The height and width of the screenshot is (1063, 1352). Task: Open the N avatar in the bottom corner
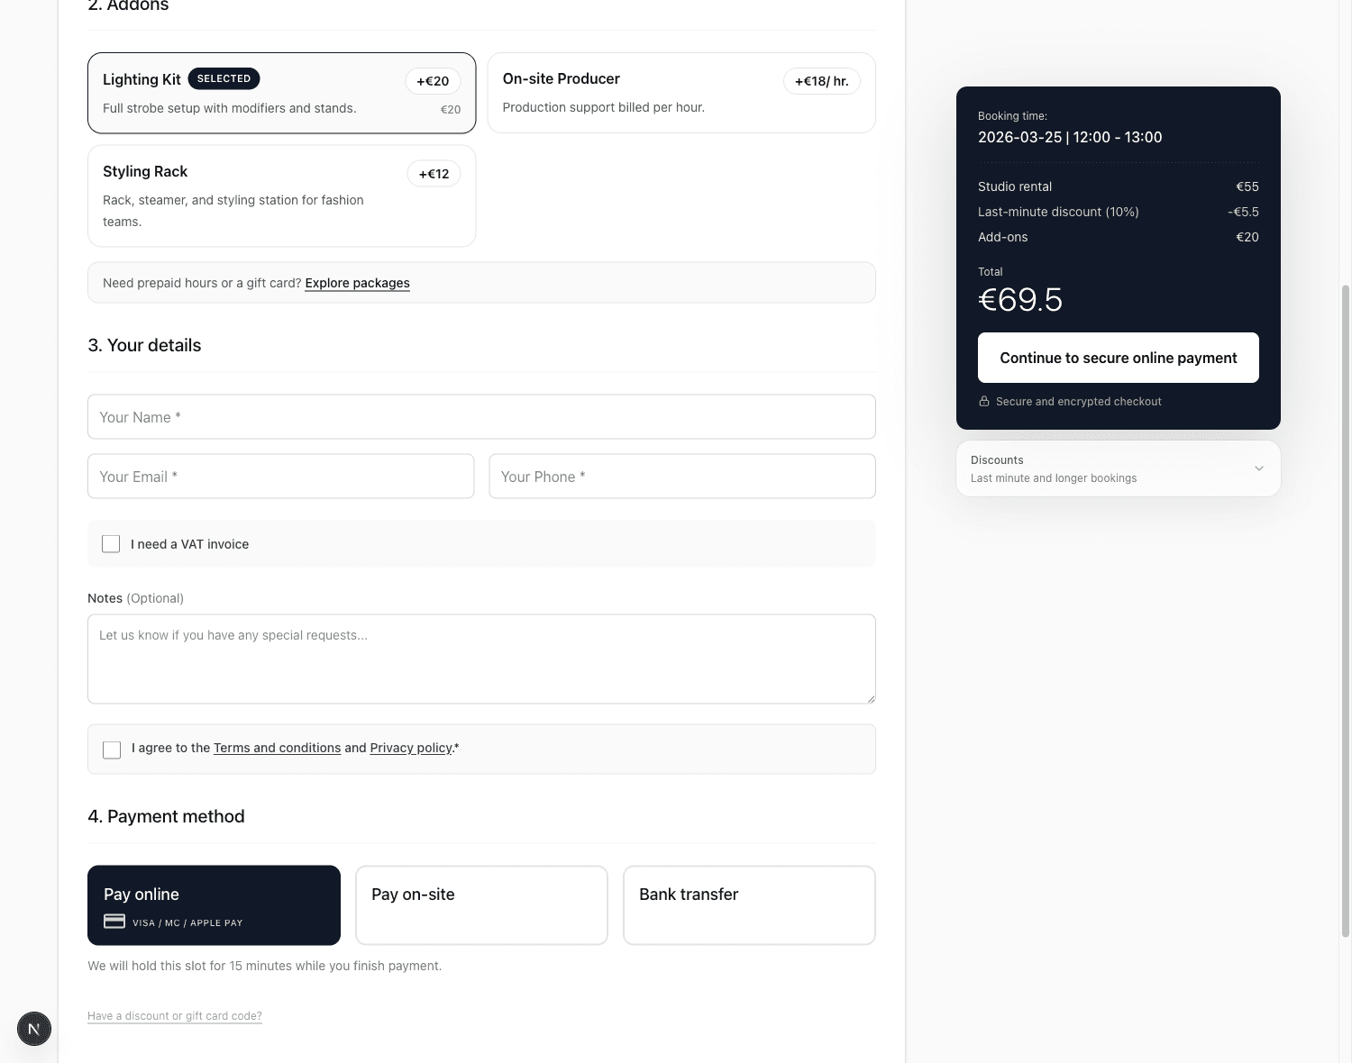pos(33,1029)
